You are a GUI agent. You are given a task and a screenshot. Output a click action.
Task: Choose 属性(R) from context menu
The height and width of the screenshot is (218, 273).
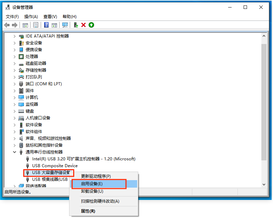pyautogui.click(x=104, y=211)
